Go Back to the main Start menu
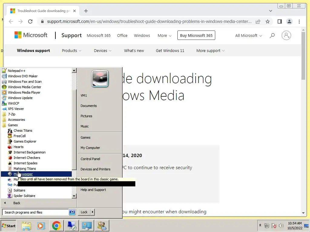This screenshot has width=310, height=232. (17, 203)
